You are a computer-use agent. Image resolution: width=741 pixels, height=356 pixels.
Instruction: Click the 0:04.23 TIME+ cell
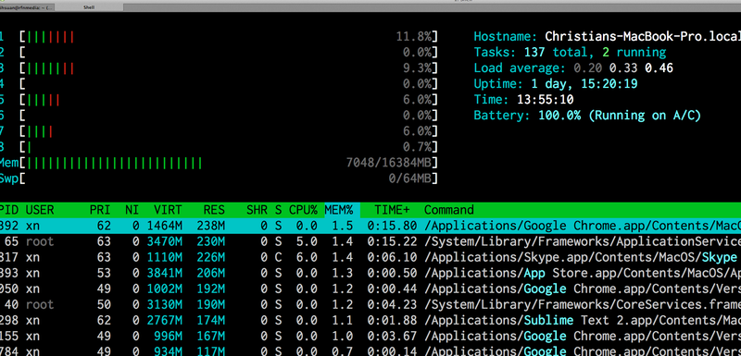click(392, 304)
